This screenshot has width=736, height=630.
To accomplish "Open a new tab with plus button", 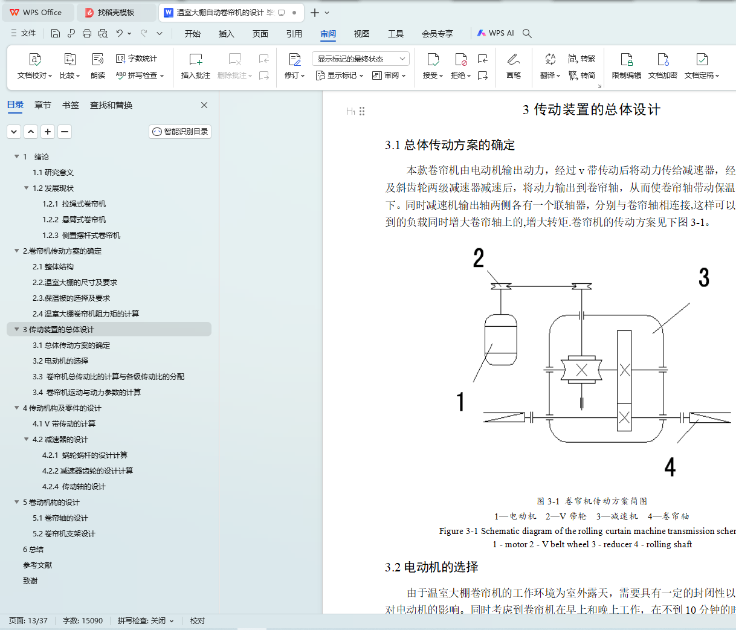I will click(x=315, y=12).
